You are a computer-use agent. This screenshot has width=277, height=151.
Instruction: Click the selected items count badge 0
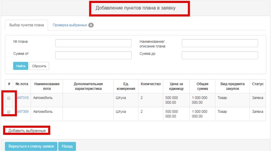click(x=91, y=25)
